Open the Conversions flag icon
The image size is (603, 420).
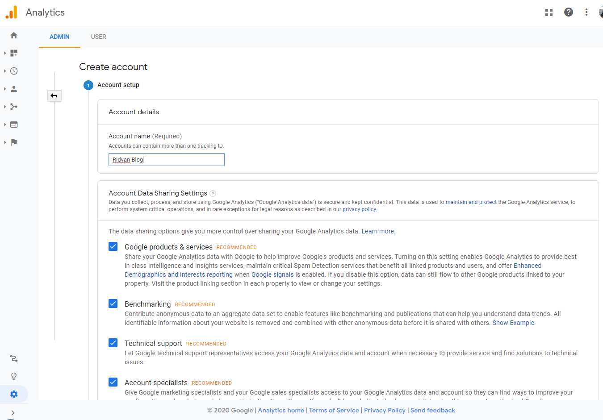14,142
